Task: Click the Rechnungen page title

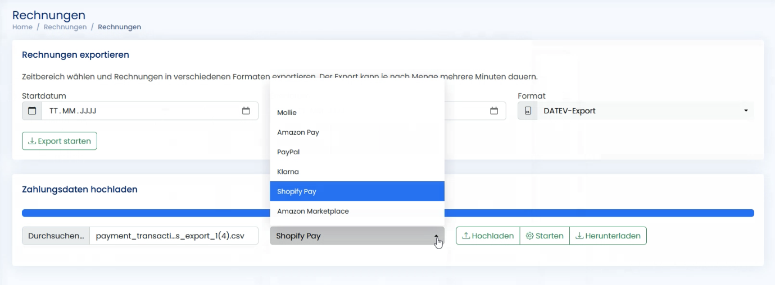Action: coord(49,15)
